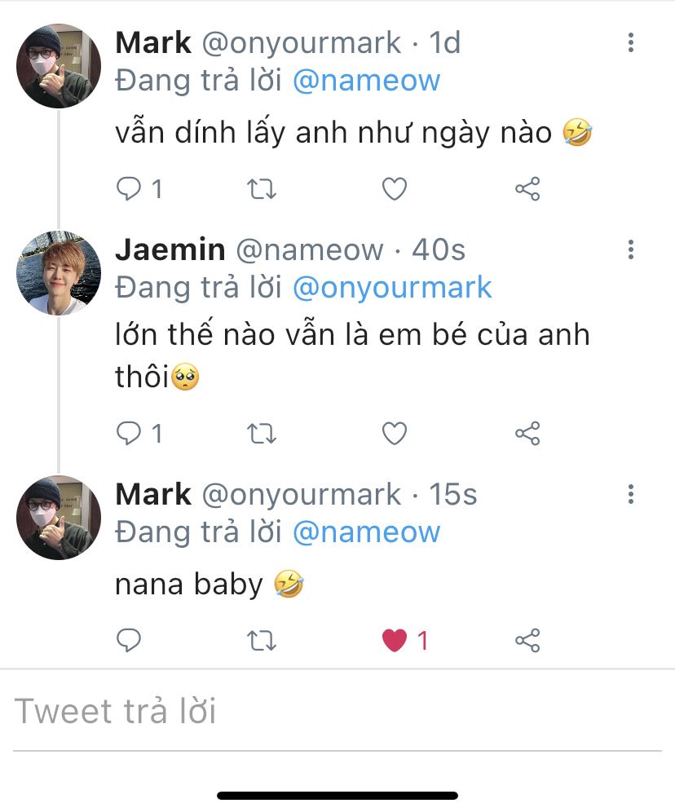Like Jaemin's 'em bé của anh' tweet
Screen dimensions: 675x812
[395, 434]
